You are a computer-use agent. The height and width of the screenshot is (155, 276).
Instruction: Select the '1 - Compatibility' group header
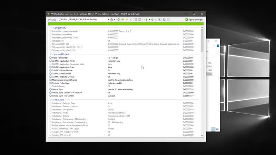pyautogui.click(x=58, y=28)
